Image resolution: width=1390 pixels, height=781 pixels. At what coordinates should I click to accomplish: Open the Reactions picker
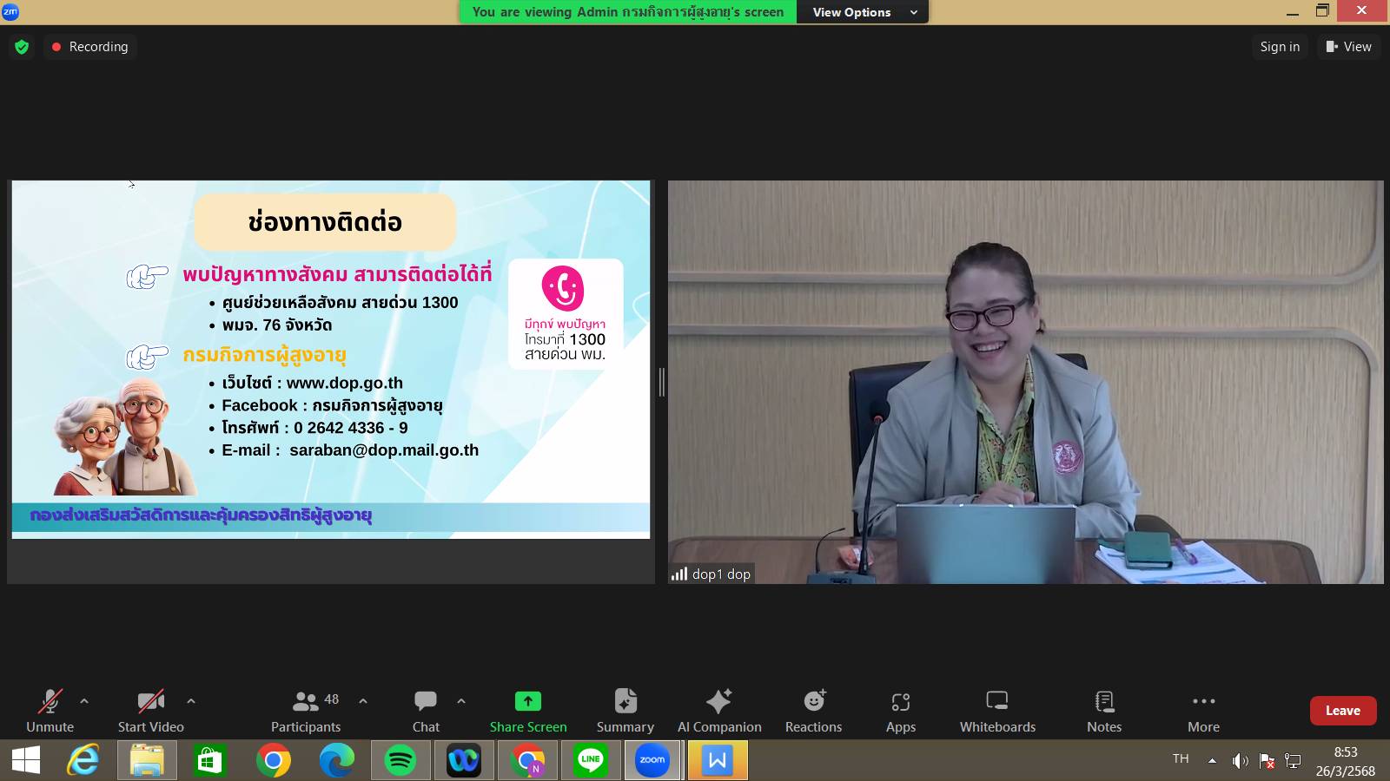click(813, 711)
